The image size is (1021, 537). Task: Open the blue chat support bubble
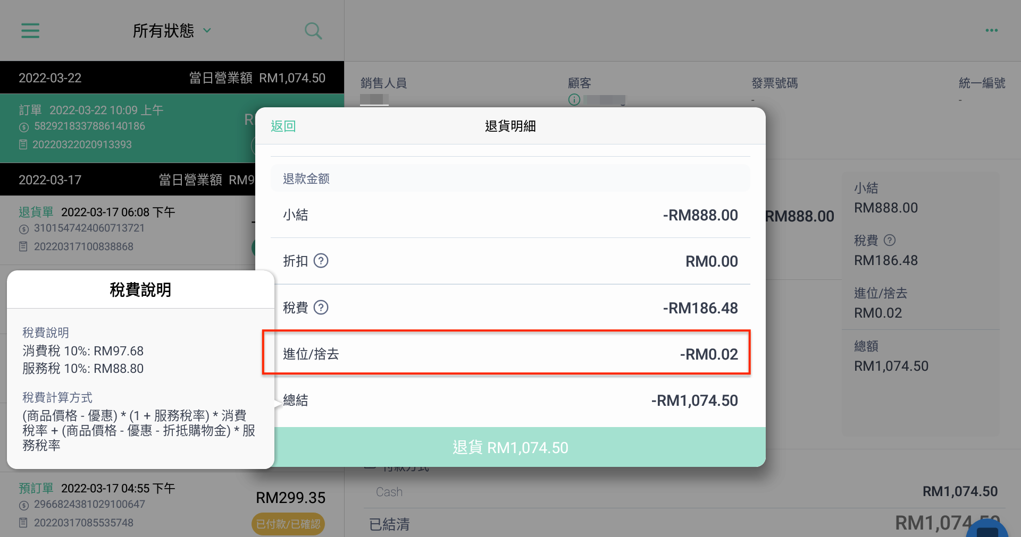tap(987, 529)
